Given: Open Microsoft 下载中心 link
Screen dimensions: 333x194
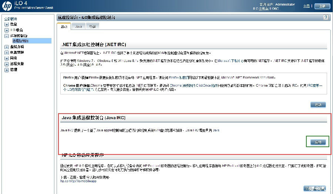Looking at the screenshot, I should [230, 61].
